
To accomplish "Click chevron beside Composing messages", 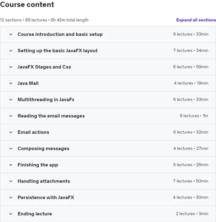I will (x=11, y=148).
